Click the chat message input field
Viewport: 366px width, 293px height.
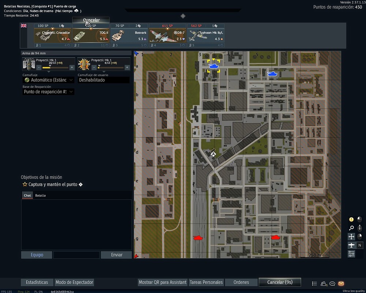coord(76,255)
